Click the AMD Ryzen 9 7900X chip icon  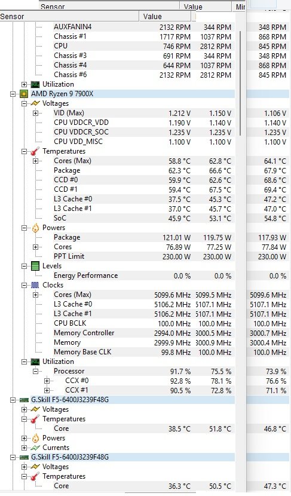(x=24, y=94)
